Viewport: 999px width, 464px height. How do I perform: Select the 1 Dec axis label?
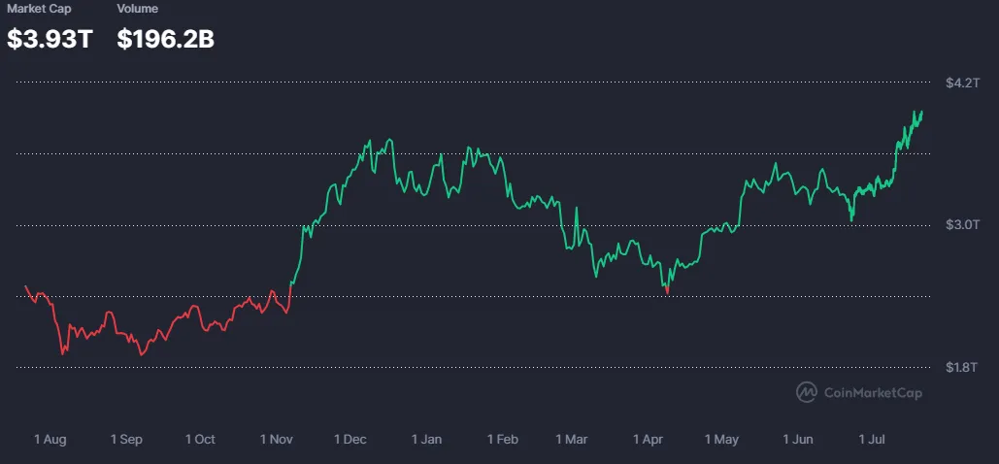pyautogui.click(x=350, y=440)
